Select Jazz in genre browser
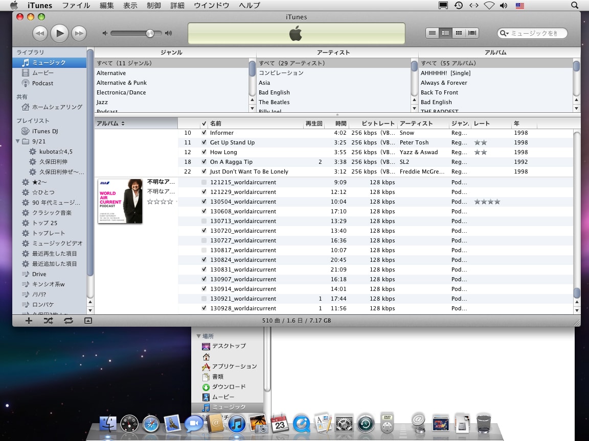Screen dimensions: 589x441 (x=172, y=102)
